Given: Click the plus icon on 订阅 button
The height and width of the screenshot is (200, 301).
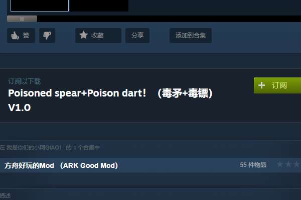Looking at the screenshot, I should point(261,85).
